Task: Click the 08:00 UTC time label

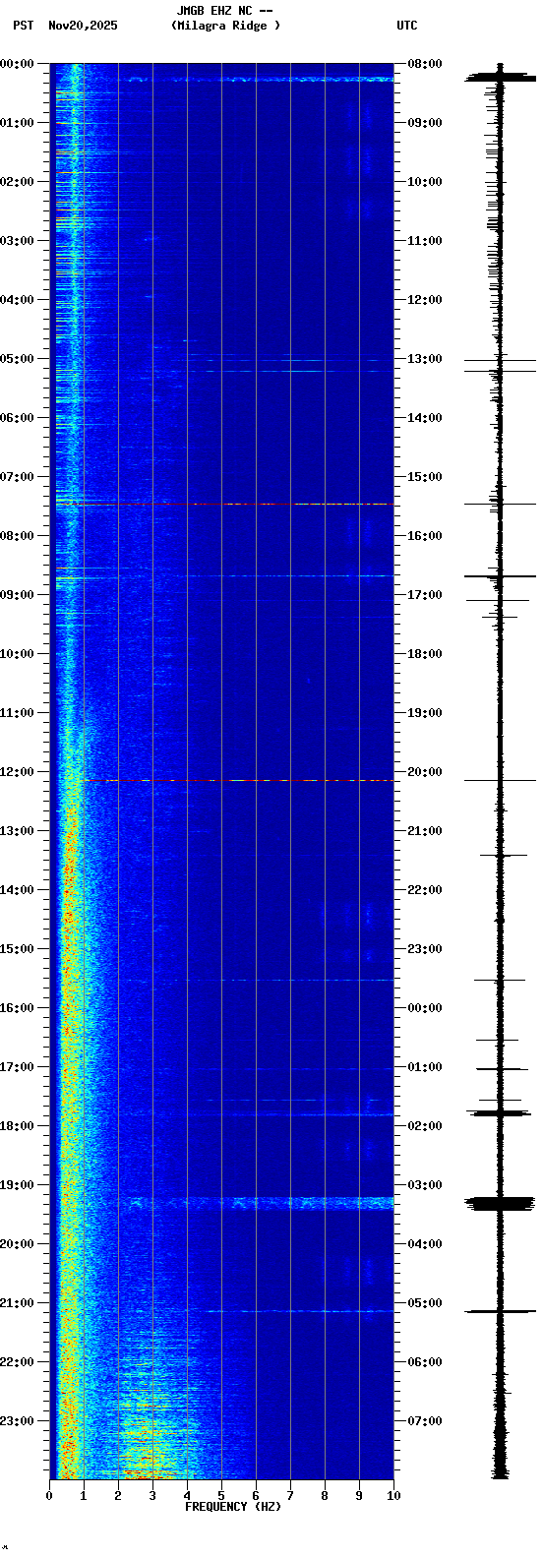Action: click(426, 64)
